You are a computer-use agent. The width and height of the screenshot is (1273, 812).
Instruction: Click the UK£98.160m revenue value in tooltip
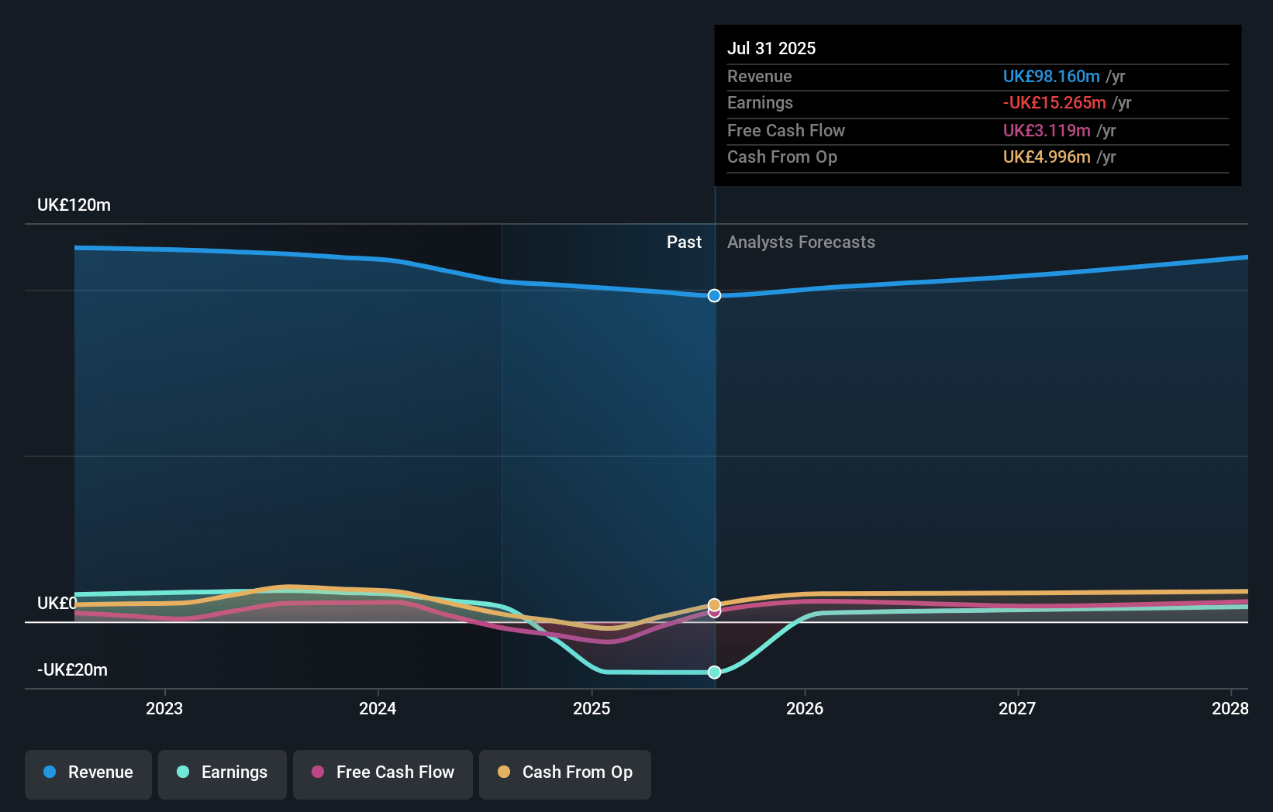(1050, 77)
